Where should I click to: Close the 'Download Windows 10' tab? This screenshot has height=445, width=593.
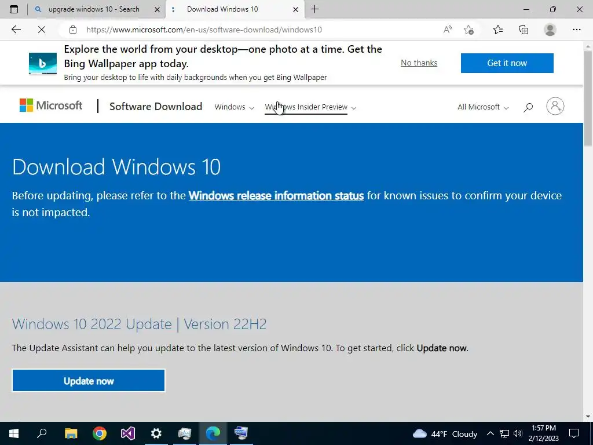(296, 9)
